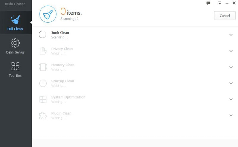
Task: Expand the System Optimization section chevron
Action: (231, 99)
